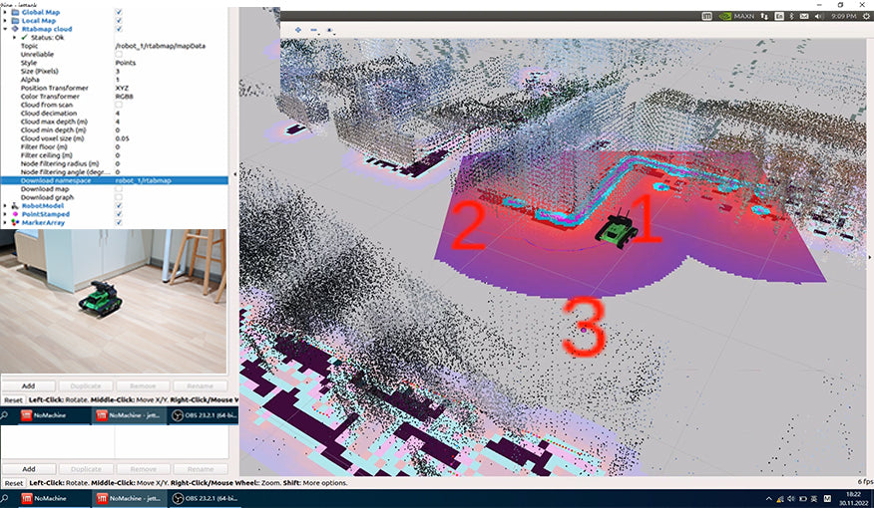
Task: Expand the Local Map tree item
Action: click(6, 21)
